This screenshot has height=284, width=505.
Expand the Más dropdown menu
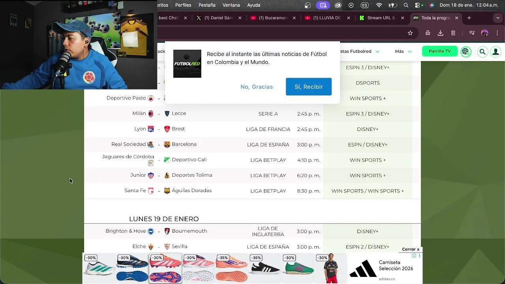point(403,51)
